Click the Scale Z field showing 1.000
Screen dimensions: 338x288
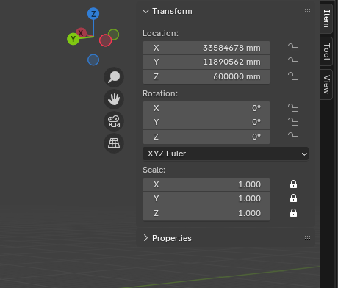pos(206,213)
